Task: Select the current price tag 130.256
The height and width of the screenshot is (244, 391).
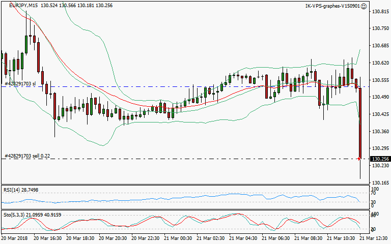Action: click(380, 159)
